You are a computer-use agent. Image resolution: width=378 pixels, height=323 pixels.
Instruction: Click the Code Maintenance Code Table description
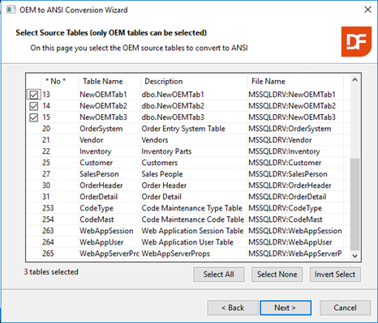click(193, 219)
